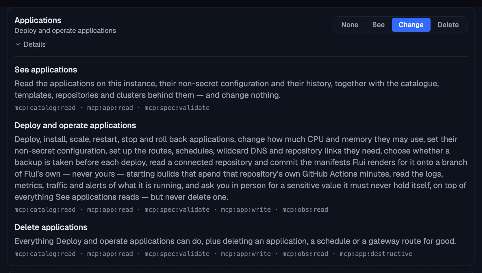This screenshot has height=273, width=482.
Task: Click the Applications heading
Action: click(x=38, y=20)
